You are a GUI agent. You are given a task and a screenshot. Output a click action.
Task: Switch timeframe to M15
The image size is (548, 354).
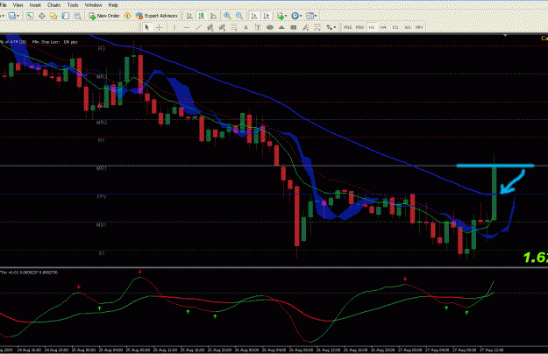click(x=347, y=27)
